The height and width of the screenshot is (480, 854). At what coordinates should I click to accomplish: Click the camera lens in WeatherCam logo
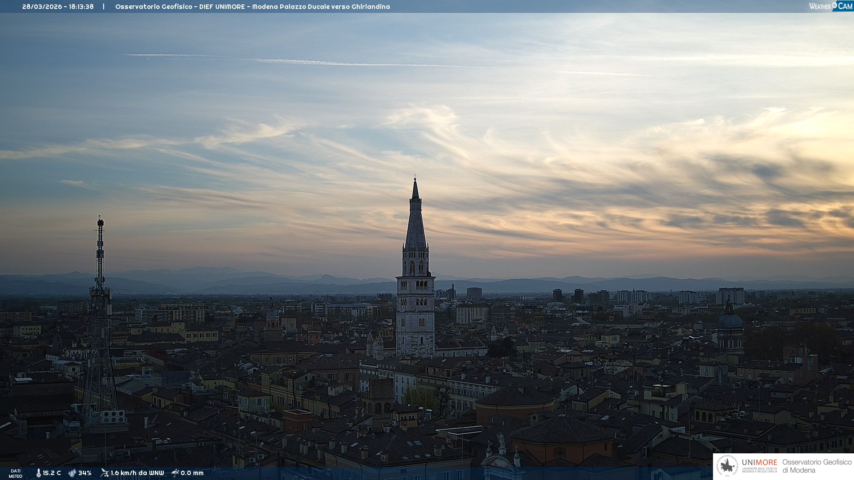pyautogui.click(x=834, y=4)
